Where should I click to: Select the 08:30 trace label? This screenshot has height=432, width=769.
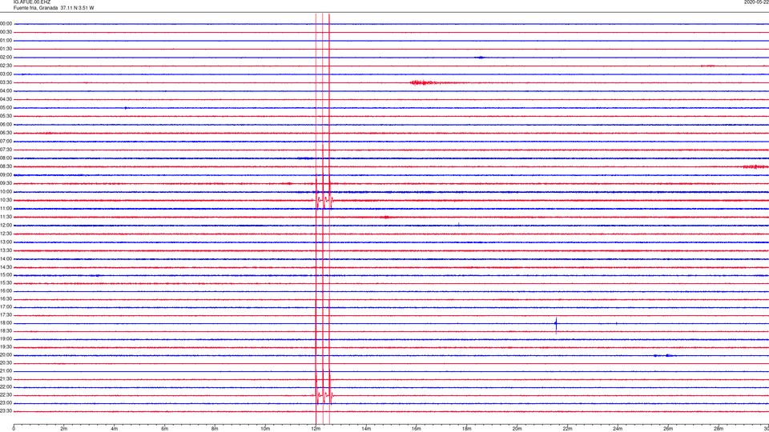coord(6,166)
